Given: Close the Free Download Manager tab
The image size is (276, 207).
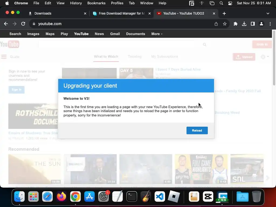Looking at the screenshot, I should pos(149,13).
